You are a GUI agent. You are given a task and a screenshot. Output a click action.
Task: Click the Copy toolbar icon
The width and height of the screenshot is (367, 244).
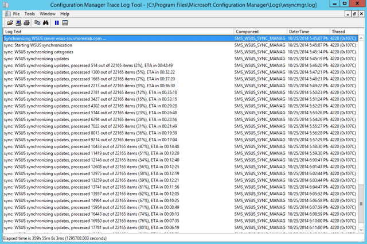coord(37,22)
